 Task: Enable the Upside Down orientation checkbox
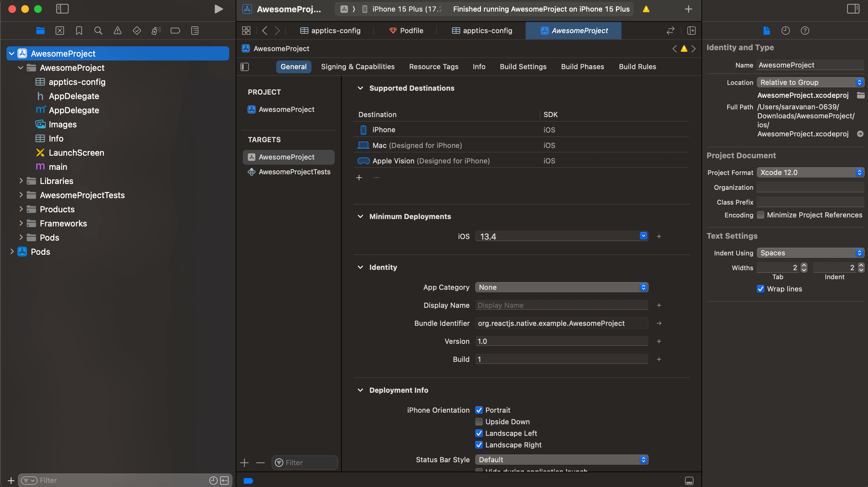pos(479,422)
